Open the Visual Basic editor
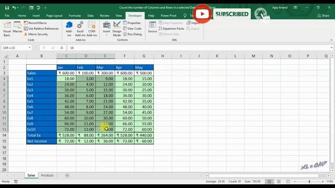The width and height of the screenshot is (335, 188). [7, 29]
